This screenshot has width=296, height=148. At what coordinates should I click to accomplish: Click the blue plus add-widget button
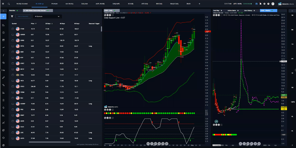[x=3, y=16]
